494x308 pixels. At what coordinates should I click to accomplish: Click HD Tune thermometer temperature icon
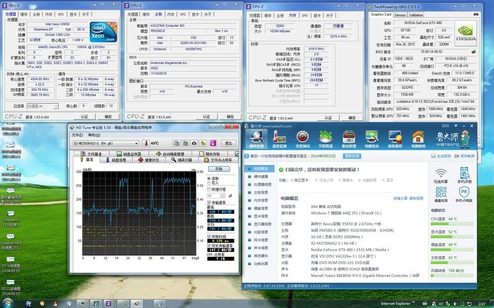(146, 144)
